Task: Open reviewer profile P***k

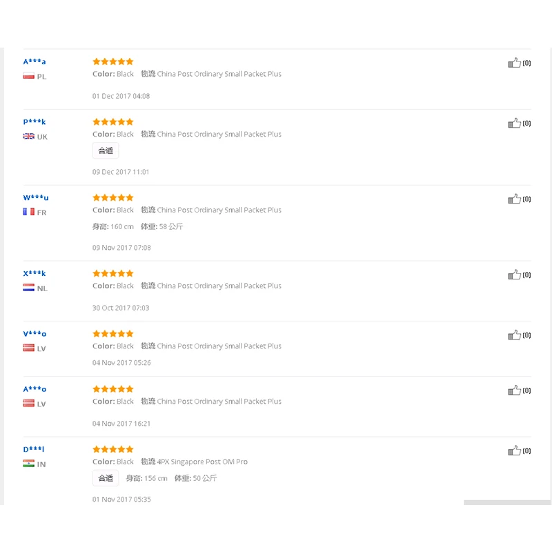Action: (34, 122)
